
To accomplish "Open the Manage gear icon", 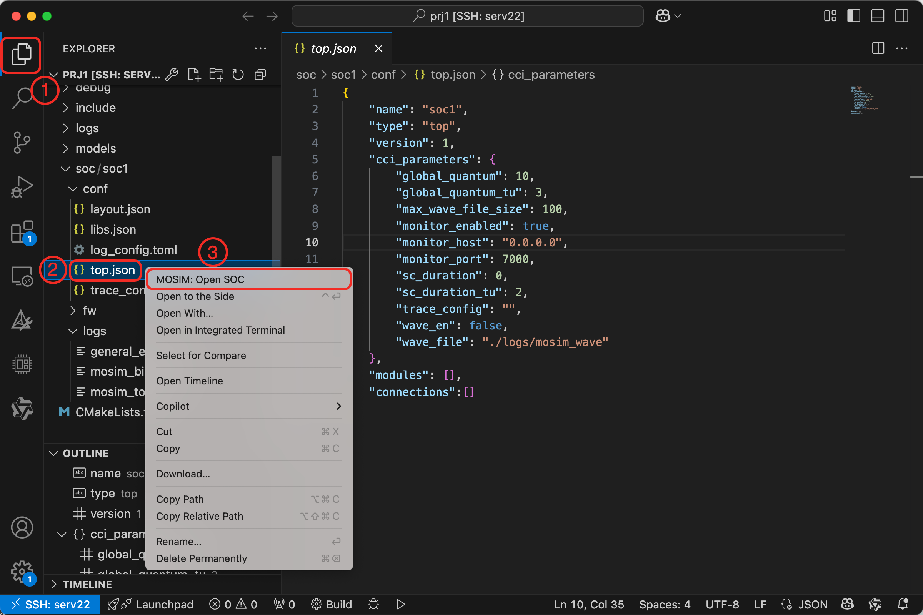I will (22, 572).
